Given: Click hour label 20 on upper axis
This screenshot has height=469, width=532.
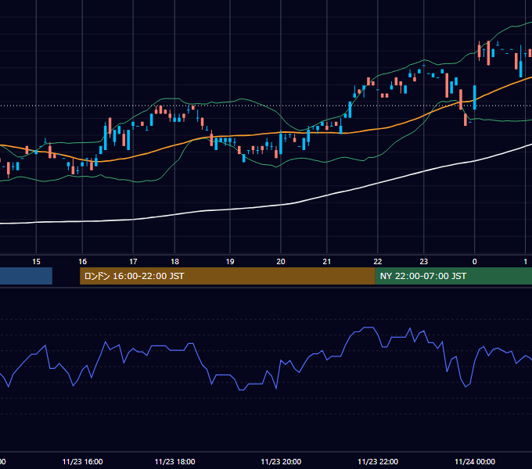Looking at the screenshot, I should click(x=281, y=262).
